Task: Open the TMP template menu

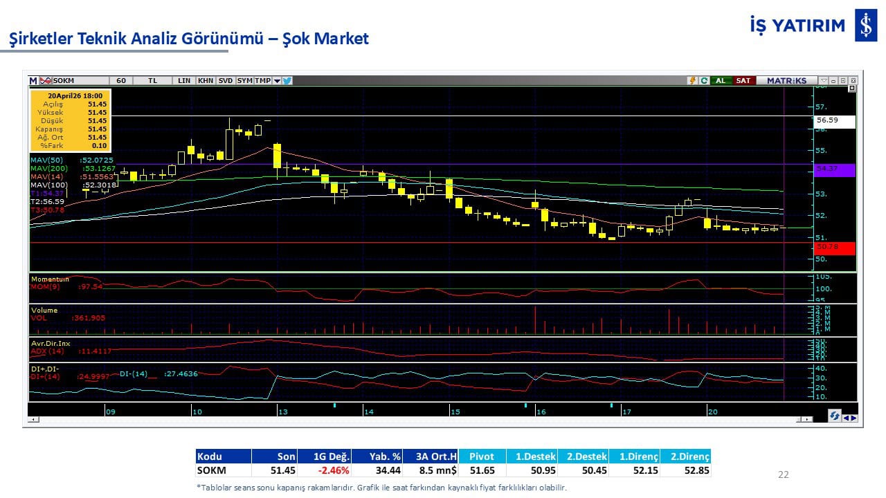Action: pos(262,80)
